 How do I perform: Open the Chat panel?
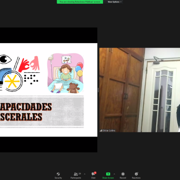[93, 175]
